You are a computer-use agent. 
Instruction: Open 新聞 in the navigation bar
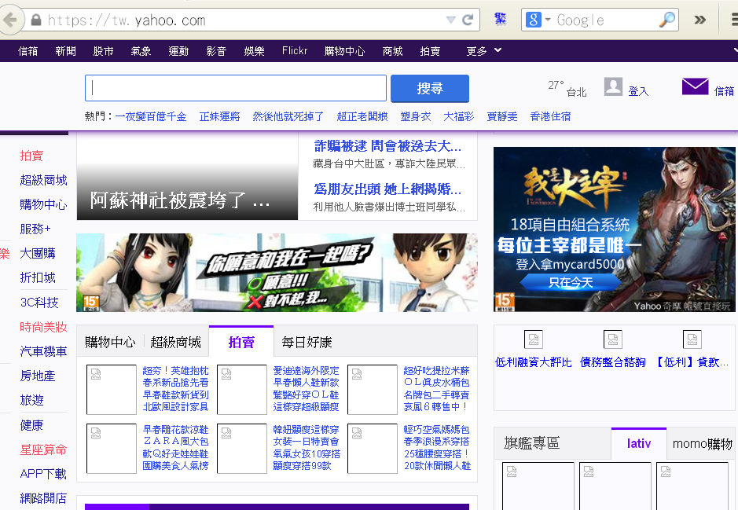coord(65,51)
